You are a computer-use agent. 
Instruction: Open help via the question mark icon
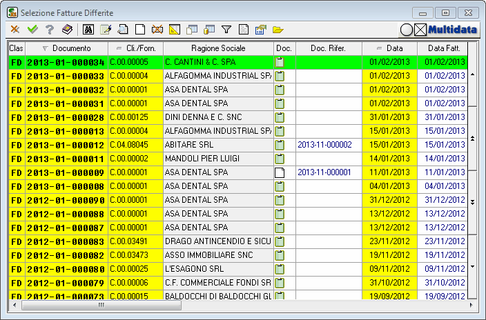[x=50, y=30]
